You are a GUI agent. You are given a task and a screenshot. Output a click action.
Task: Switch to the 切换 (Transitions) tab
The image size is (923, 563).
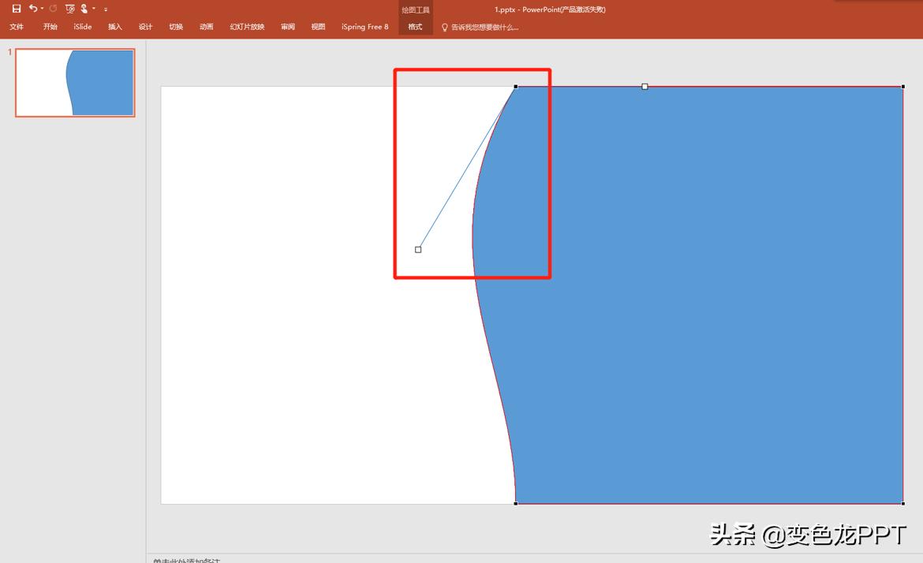click(x=176, y=27)
